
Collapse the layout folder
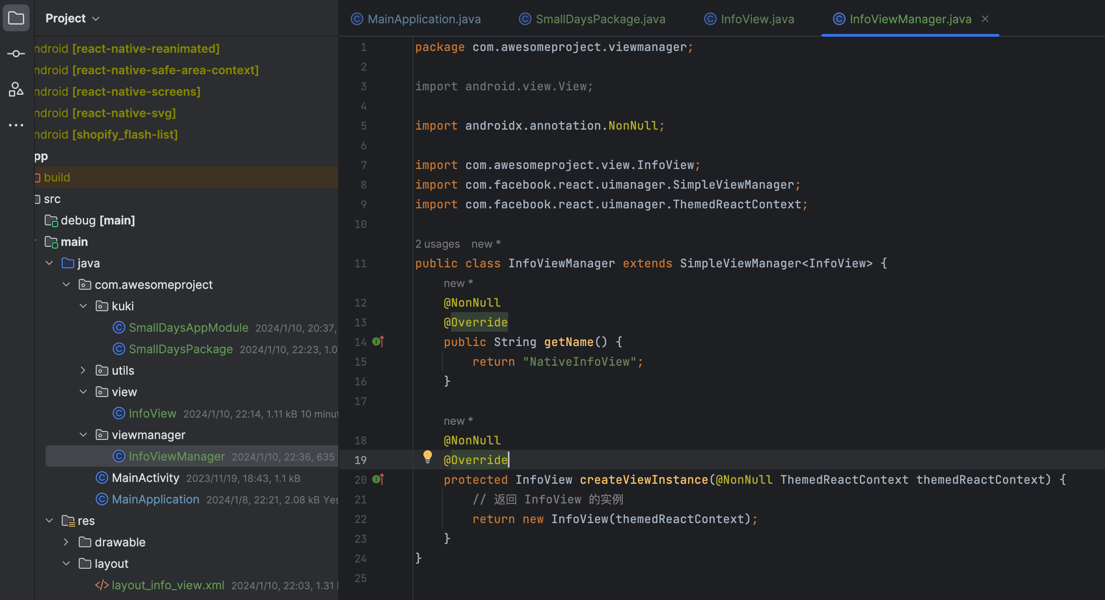point(67,564)
